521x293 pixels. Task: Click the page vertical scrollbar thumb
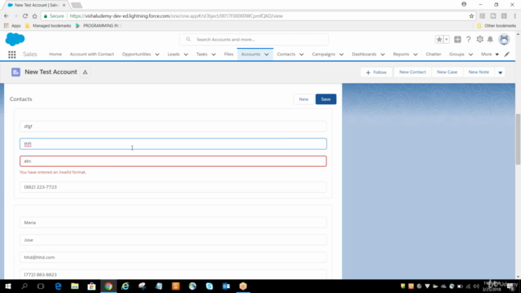click(518, 139)
